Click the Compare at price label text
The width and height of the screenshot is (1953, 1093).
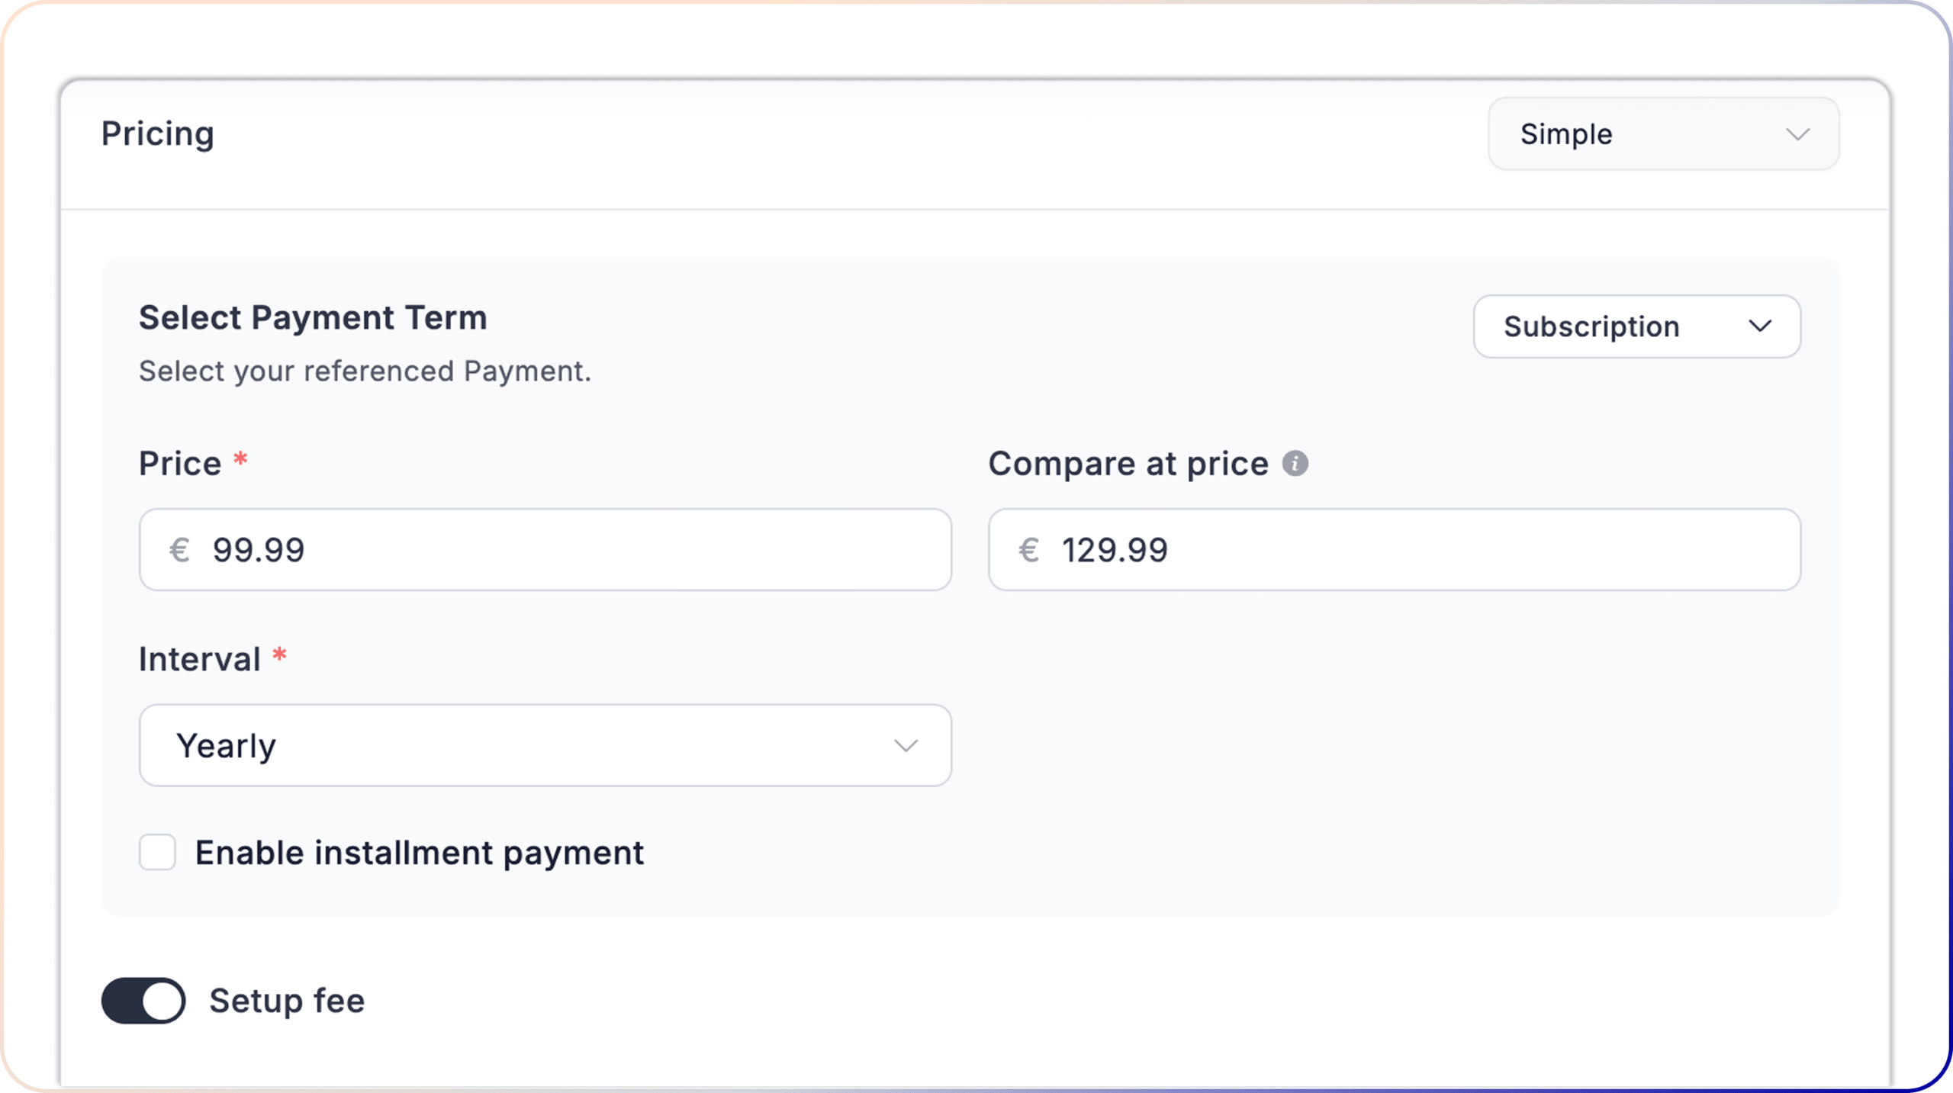1128,464
